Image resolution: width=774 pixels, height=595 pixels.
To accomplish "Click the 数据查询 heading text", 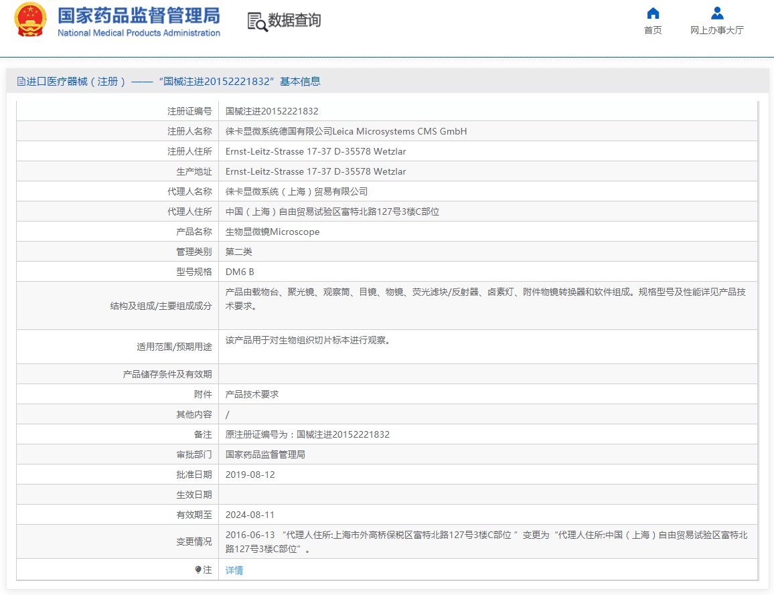I will (295, 21).
